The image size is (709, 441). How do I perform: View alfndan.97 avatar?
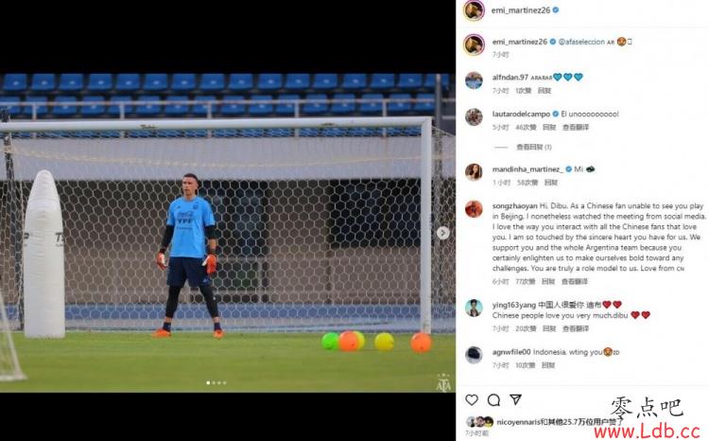point(474,80)
